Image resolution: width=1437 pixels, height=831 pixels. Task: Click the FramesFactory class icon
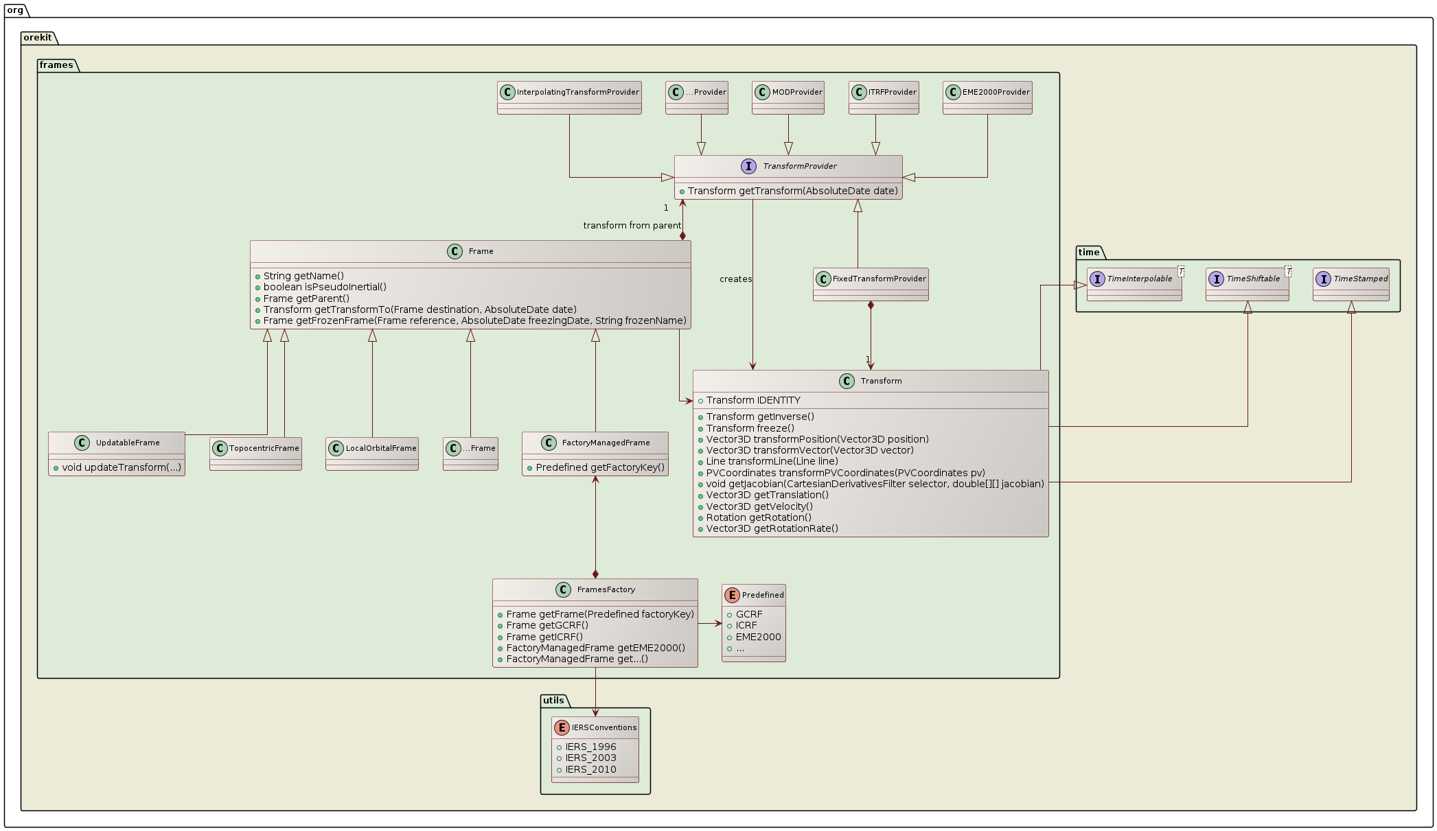[563, 590]
